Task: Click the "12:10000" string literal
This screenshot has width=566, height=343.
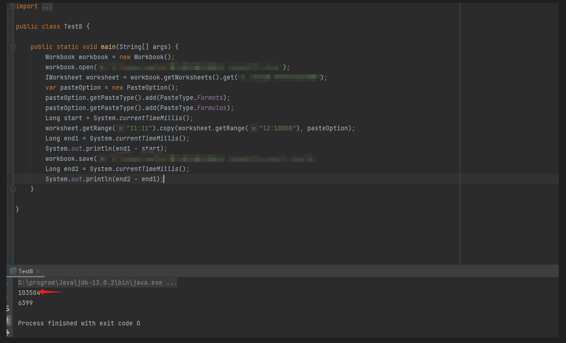Action: coord(278,128)
